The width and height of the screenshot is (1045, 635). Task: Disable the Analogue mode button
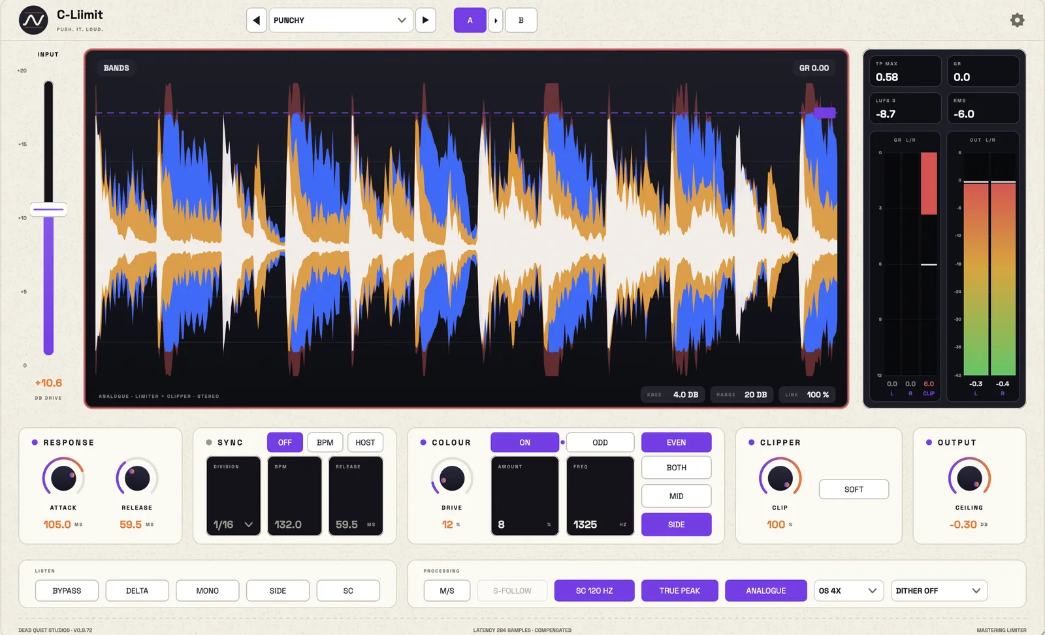click(765, 591)
